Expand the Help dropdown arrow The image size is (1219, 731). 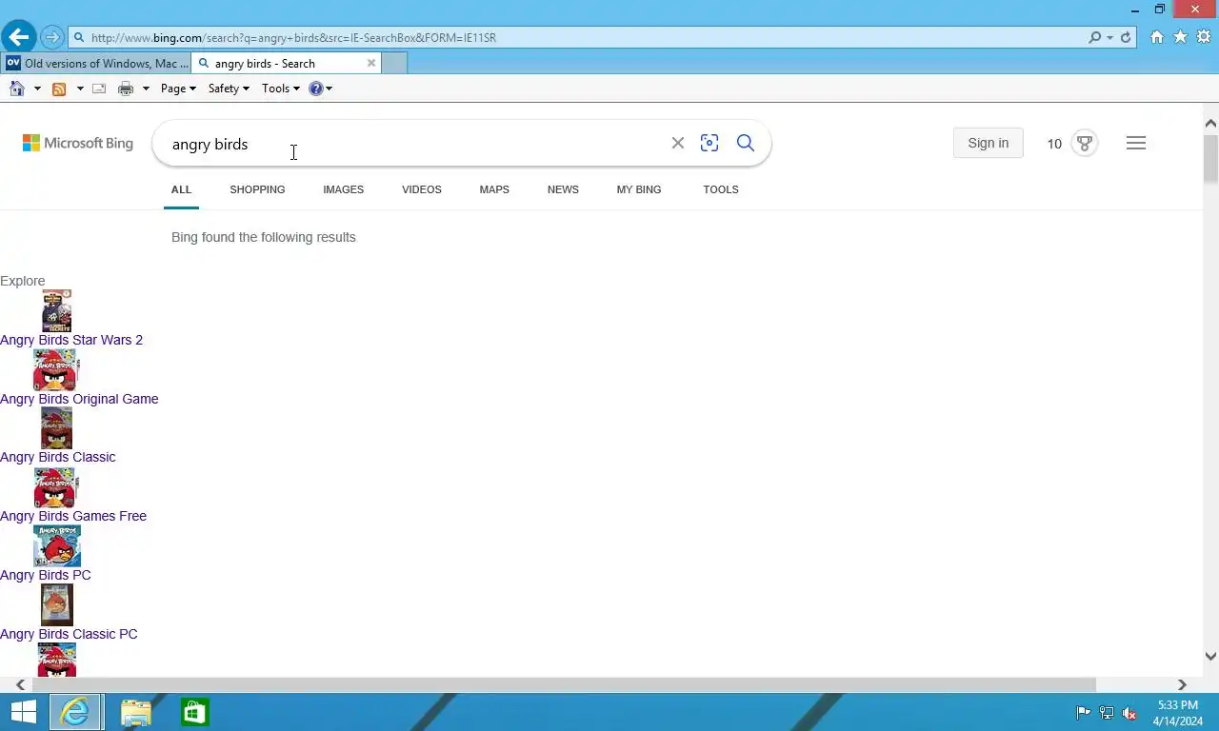(329, 89)
